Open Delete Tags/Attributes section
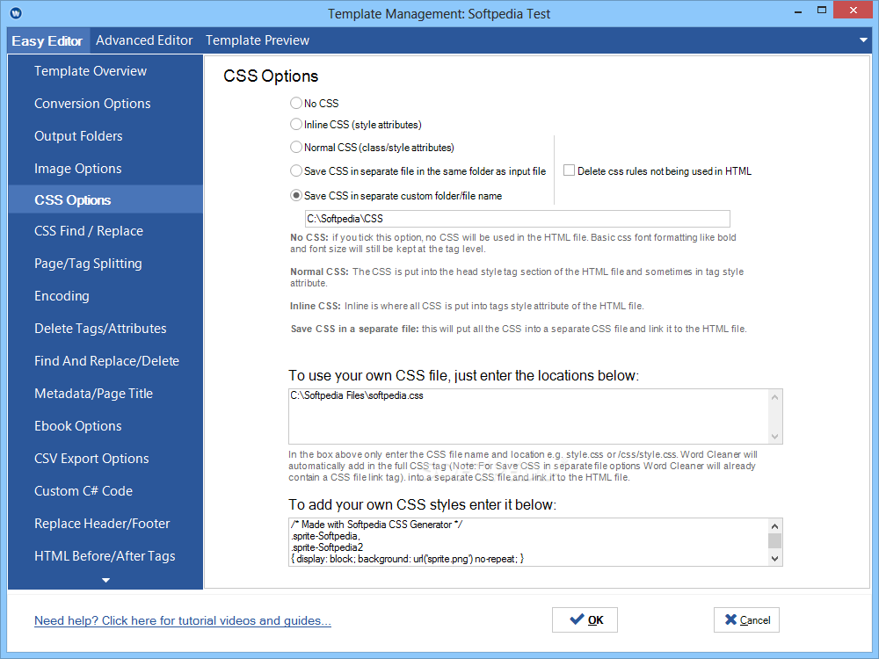The height and width of the screenshot is (659, 879). coord(105,329)
